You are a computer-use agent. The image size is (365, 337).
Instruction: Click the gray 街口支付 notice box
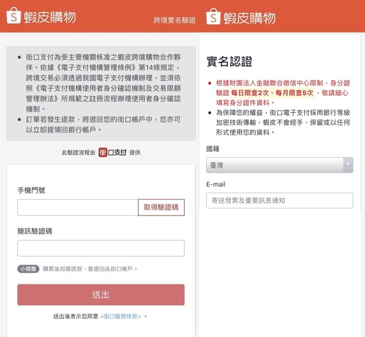pyautogui.click(x=101, y=93)
